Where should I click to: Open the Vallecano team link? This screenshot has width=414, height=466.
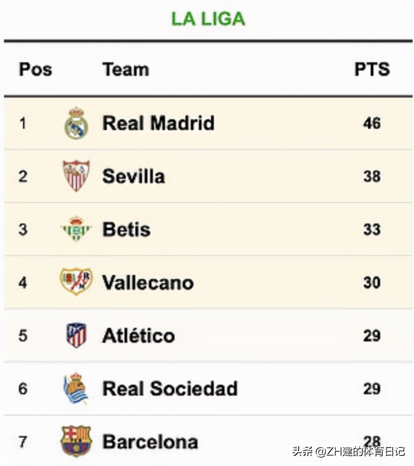click(x=148, y=282)
